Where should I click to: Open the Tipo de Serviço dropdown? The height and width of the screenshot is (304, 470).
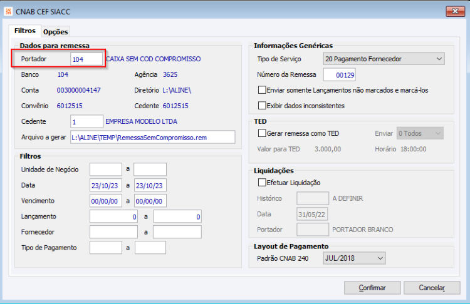click(x=384, y=59)
